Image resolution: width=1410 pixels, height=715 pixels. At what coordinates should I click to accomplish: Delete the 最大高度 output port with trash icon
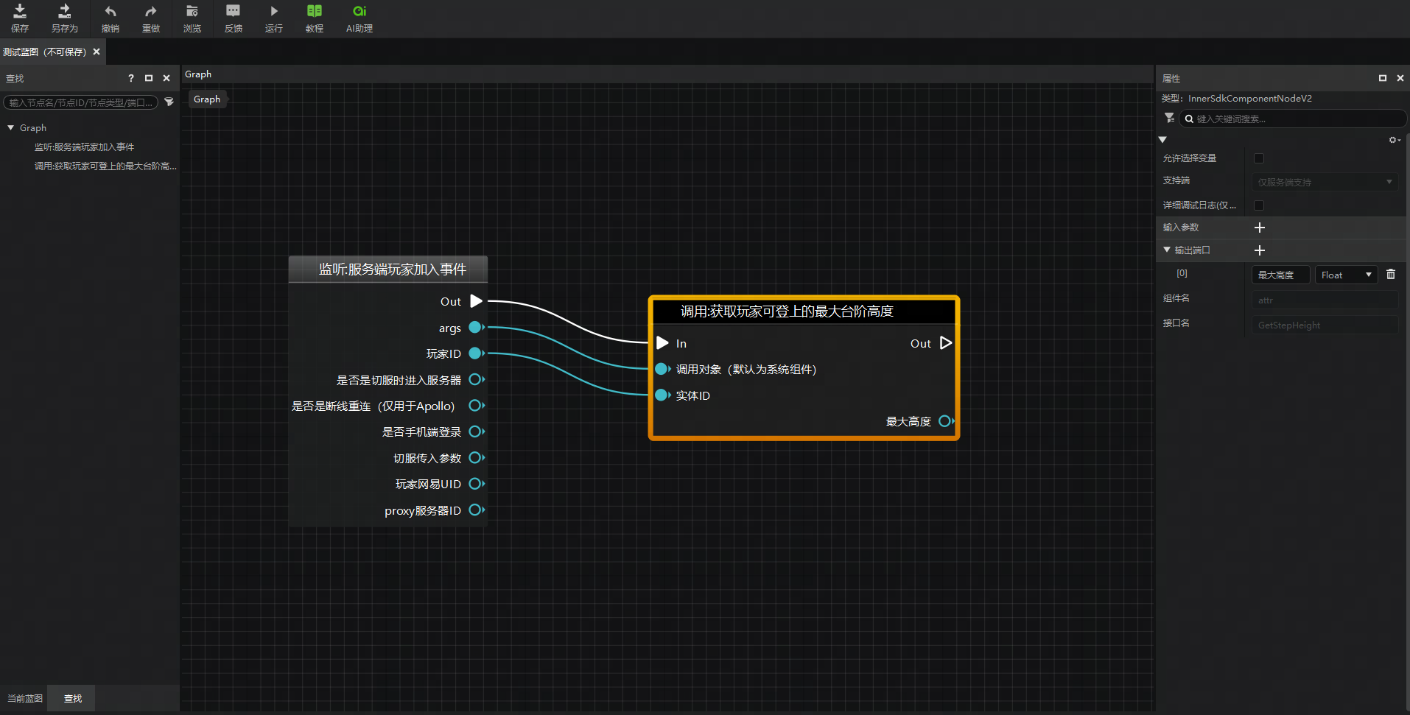pos(1391,275)
